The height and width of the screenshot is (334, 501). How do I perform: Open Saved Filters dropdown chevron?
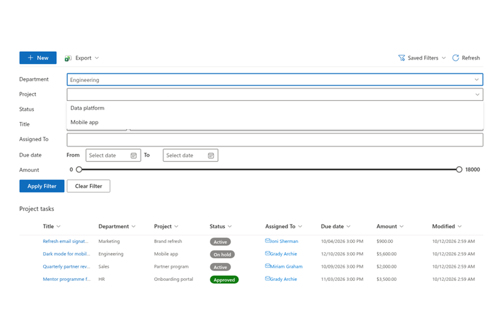[x=443, y=58]
